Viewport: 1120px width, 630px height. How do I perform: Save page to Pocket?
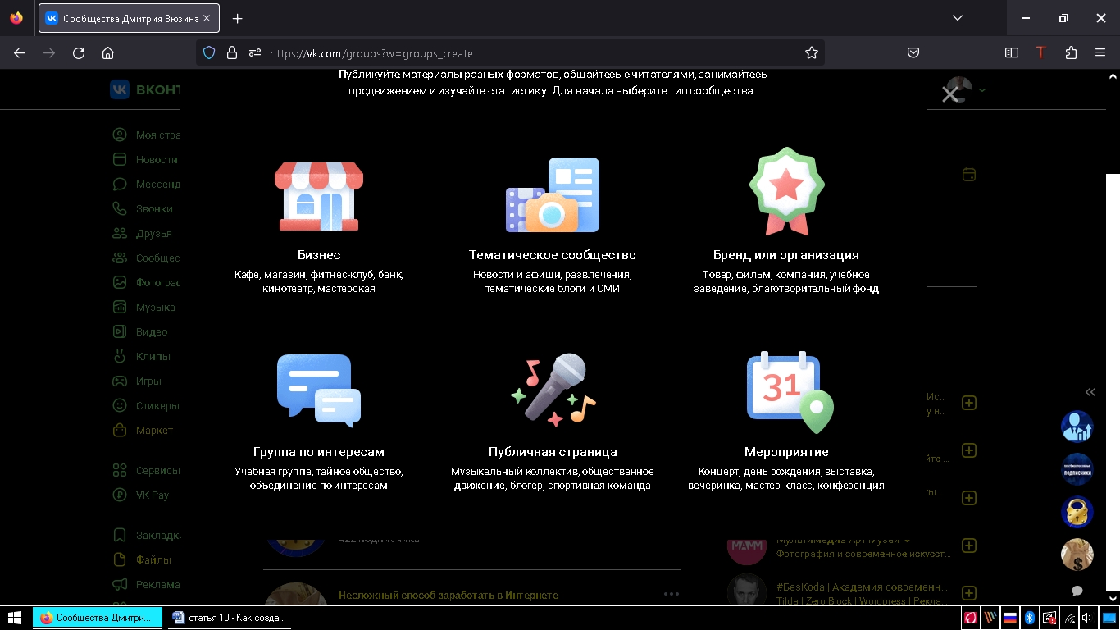pos(913,52)
